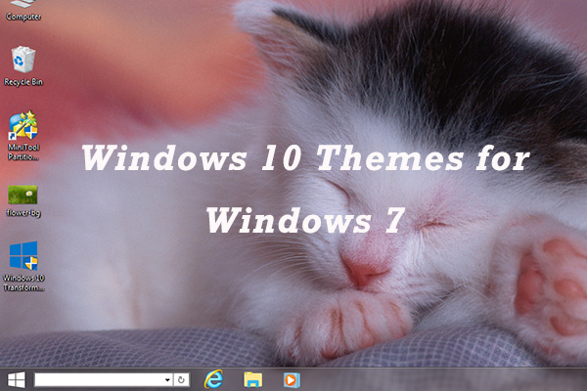Select the 'Windows 10 Transform...' label
This screenshot has height=391, width=587.
click(23, 282)
